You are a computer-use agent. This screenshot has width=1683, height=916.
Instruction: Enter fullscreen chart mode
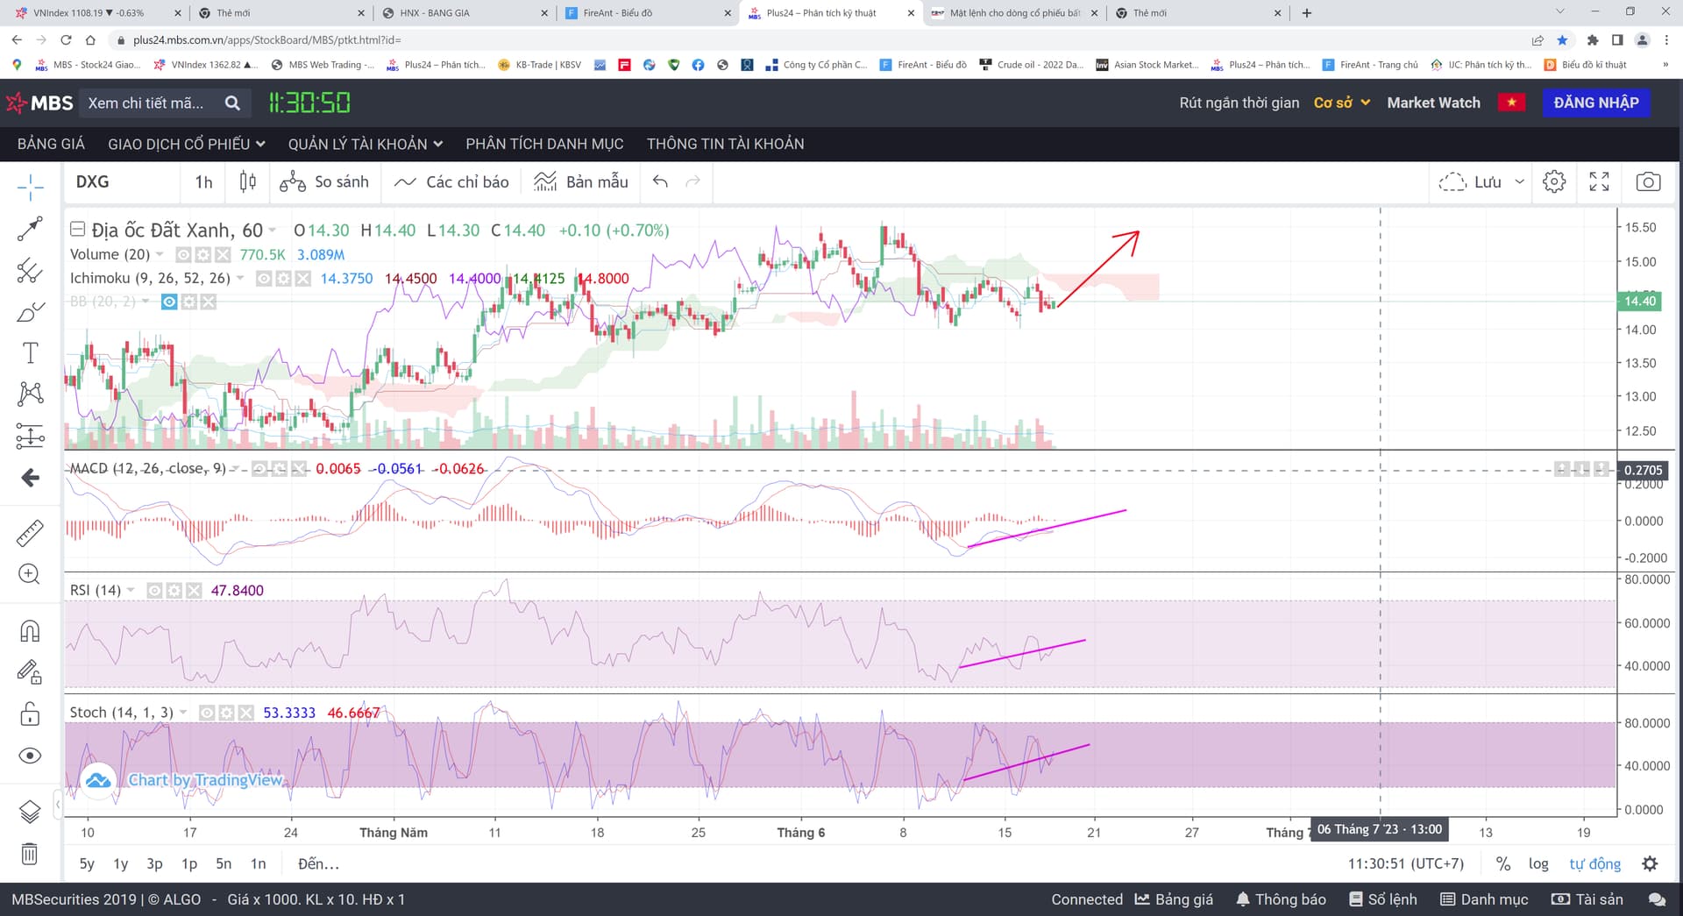[x=1599, y=181]
